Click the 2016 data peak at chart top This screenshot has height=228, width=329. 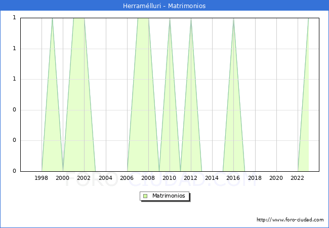pyautogui.click(x=233, y=19)
